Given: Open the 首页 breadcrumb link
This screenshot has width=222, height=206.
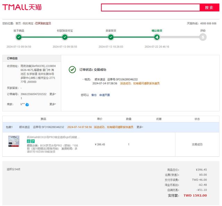Looking at the screenshot, I should point(18,23).
